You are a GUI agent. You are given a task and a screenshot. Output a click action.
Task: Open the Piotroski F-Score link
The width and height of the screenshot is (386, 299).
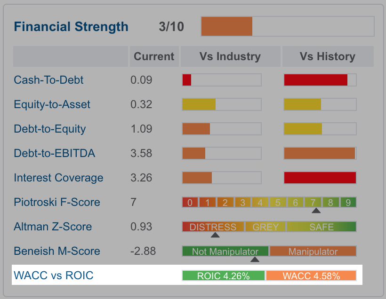pos(57,202)
